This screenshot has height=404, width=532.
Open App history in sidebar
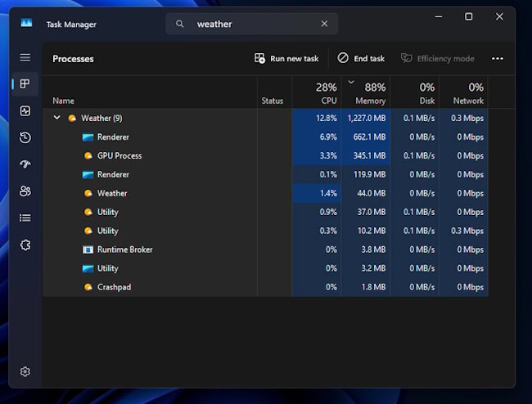point(25,137)
